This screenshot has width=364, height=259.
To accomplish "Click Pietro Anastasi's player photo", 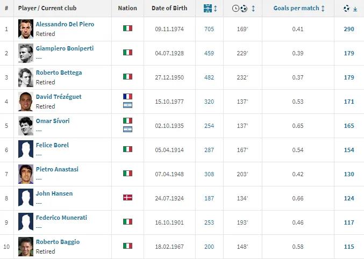I will click(x=25, y=174).
